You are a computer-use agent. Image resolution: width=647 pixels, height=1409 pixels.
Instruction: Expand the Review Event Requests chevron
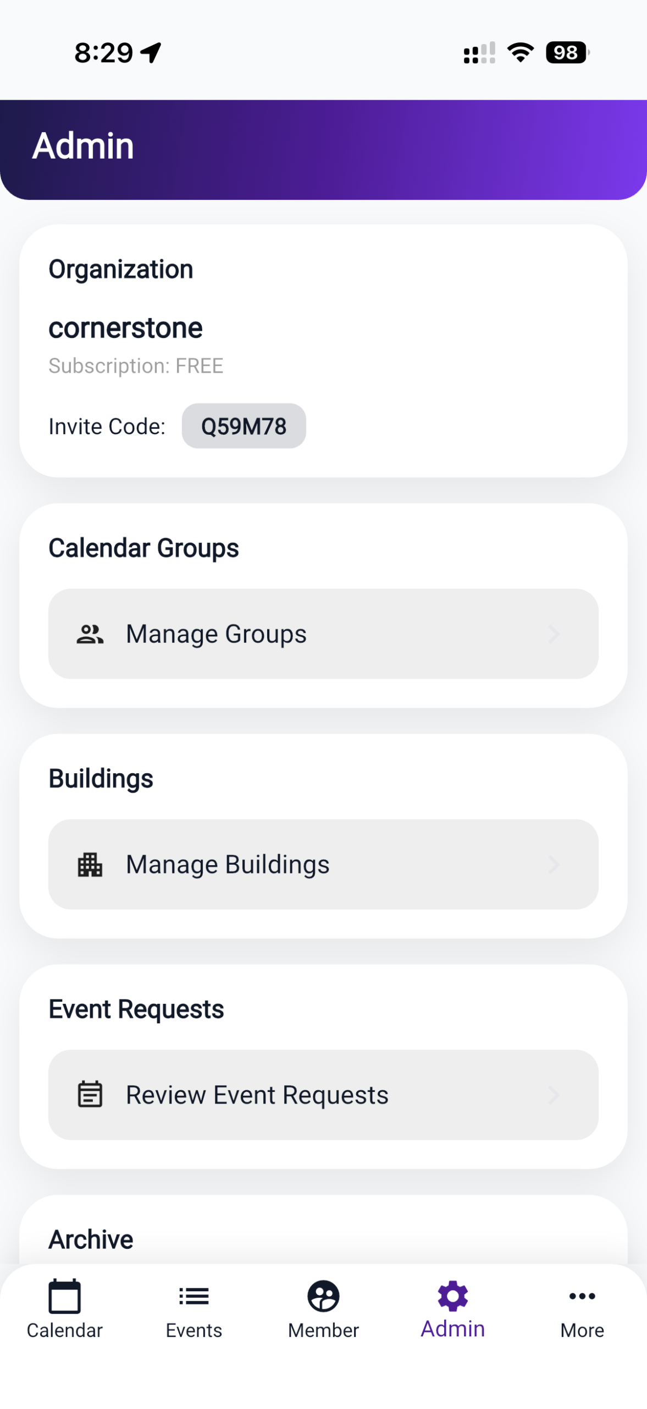[554, 1095]
